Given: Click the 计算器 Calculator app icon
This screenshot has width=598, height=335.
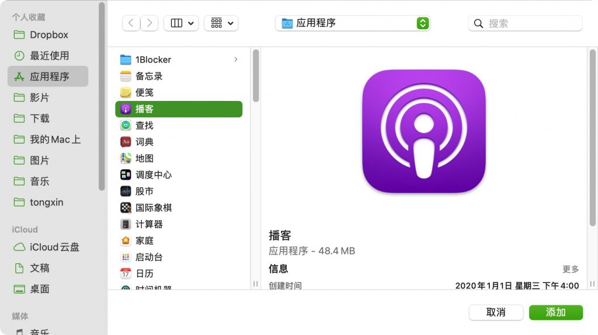Looking at the screenshot, I should pyautogui.click(x=126, y=224).
